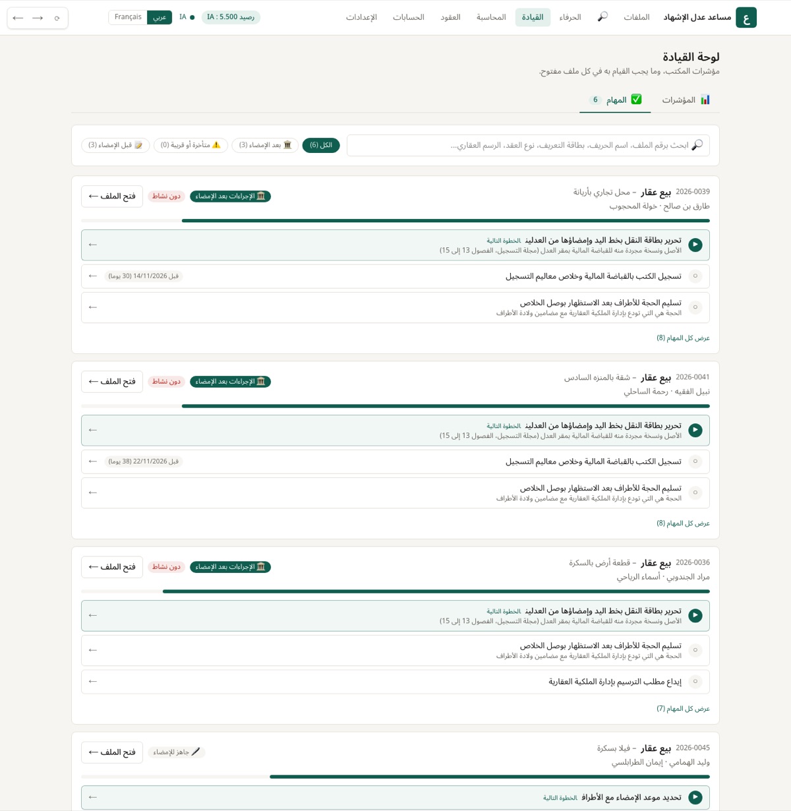The width and height of the screenshot is (791, 811).
Task: Click progress bar of file 2026-0039
Action: (x=395, y=221)
